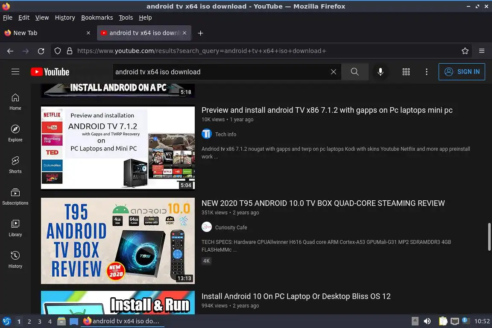
Task: Open the History menu in menu bar
Action: click(65, 18)
